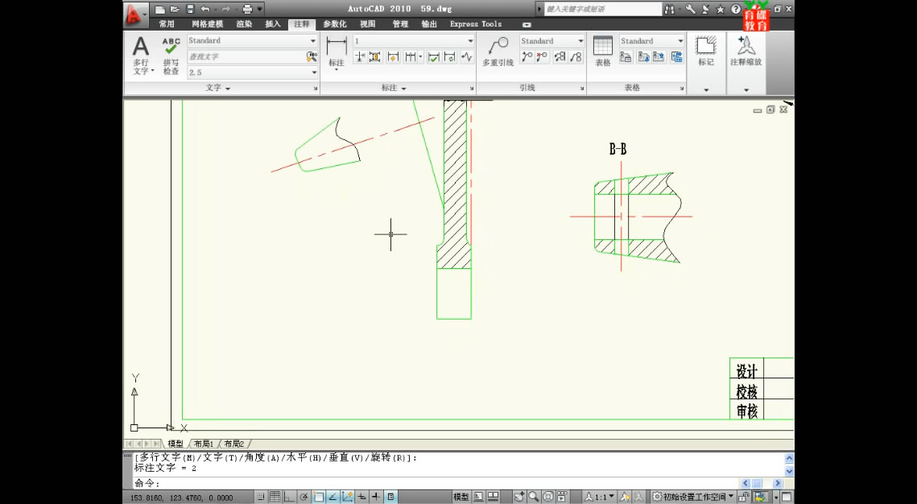The image size is (917, 504).
Task: Click the jogged dimension line icon
Action: point(466,56)
